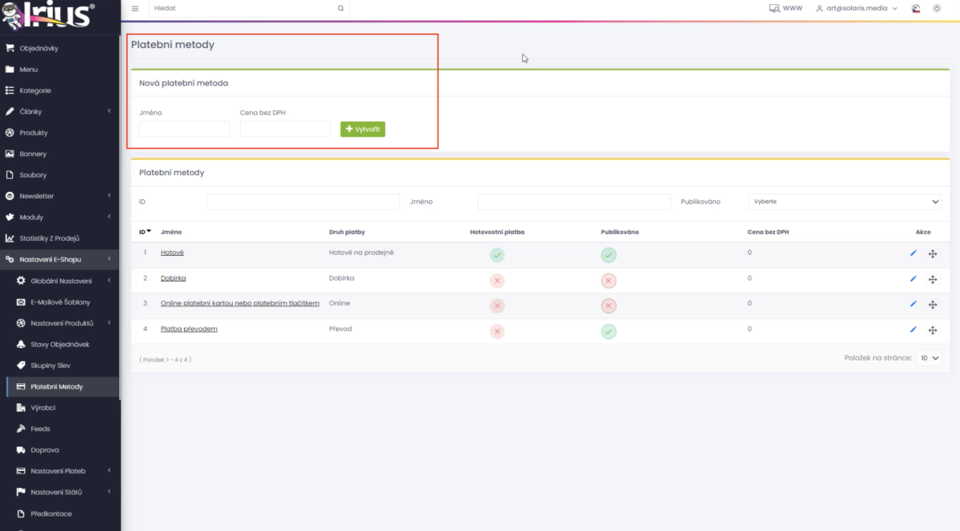Image resolution: width=960 pixels, height=531 pixels.
Task: Click the green Vytvořit button
Action: point(362,129)
